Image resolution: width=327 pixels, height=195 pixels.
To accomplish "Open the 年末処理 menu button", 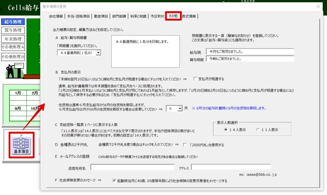I will 13,39.
